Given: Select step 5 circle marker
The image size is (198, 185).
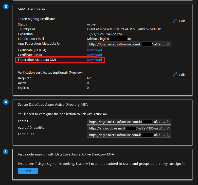Looking at the screenshot, I should pyautogui.click(x=6, y=152).
